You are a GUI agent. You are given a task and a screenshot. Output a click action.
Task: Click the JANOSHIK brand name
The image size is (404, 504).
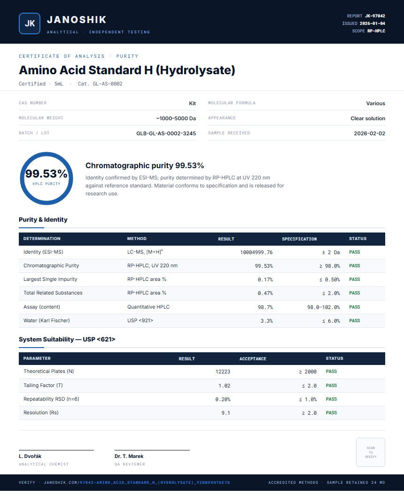[77, 20]
